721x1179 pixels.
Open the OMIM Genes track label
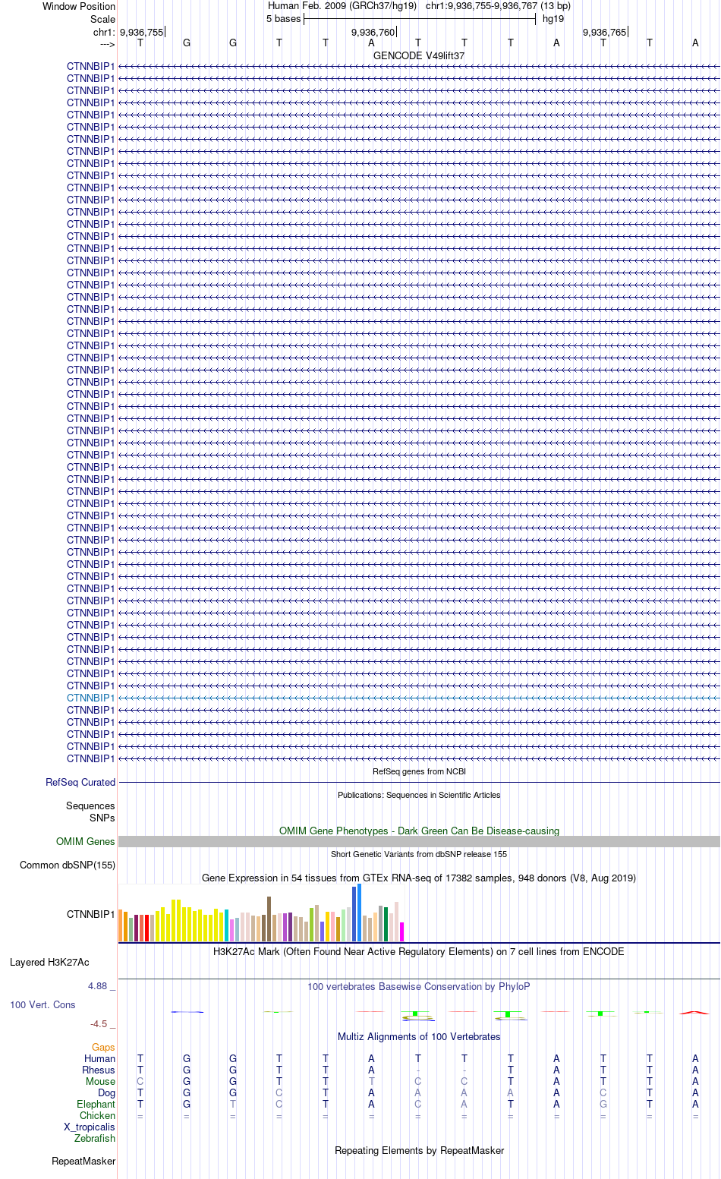86,841
